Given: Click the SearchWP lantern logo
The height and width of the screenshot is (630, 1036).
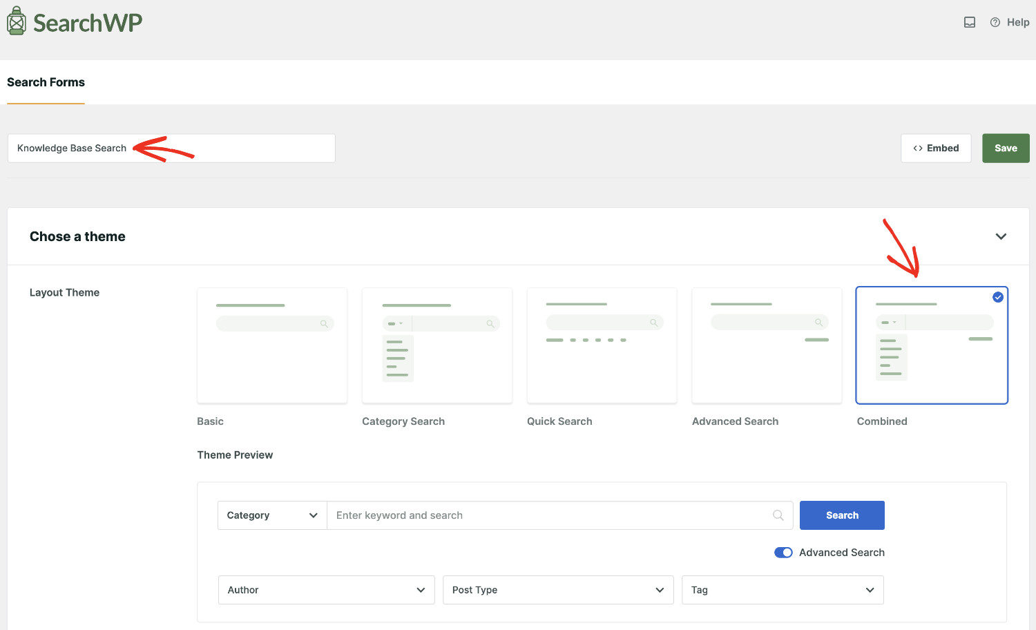Looking at the screenshot, I should point(17,20).
